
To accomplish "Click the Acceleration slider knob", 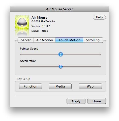I will (61, 67).
